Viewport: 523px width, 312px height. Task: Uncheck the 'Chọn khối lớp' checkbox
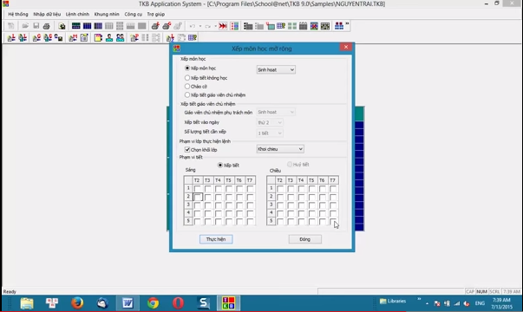click(187, 150)
